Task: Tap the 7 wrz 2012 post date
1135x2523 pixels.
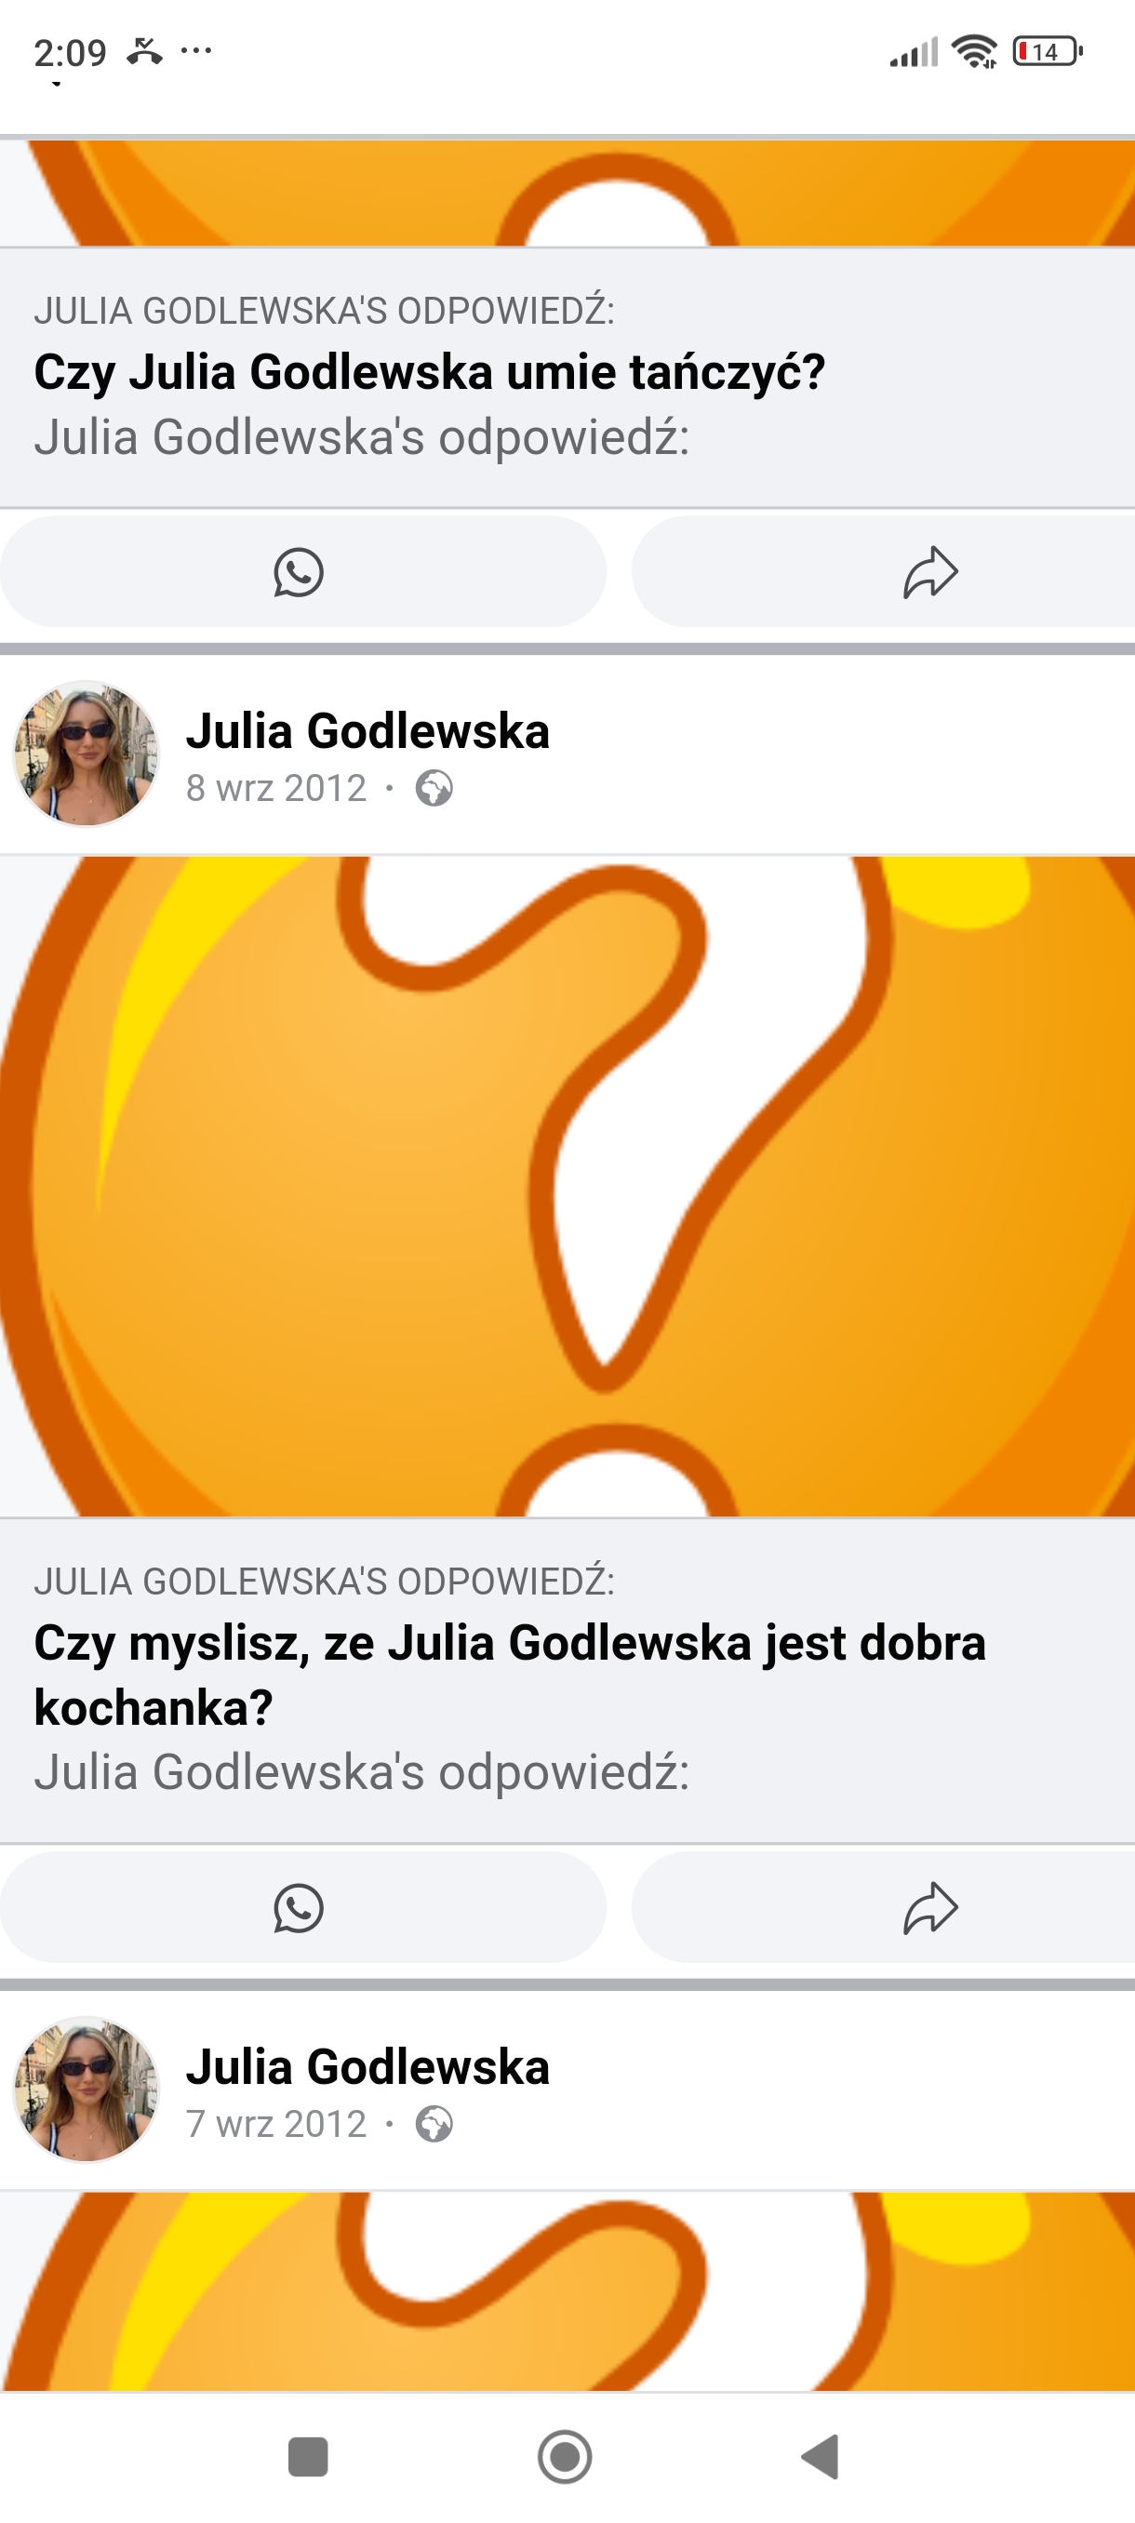Action: [276, 2123]
